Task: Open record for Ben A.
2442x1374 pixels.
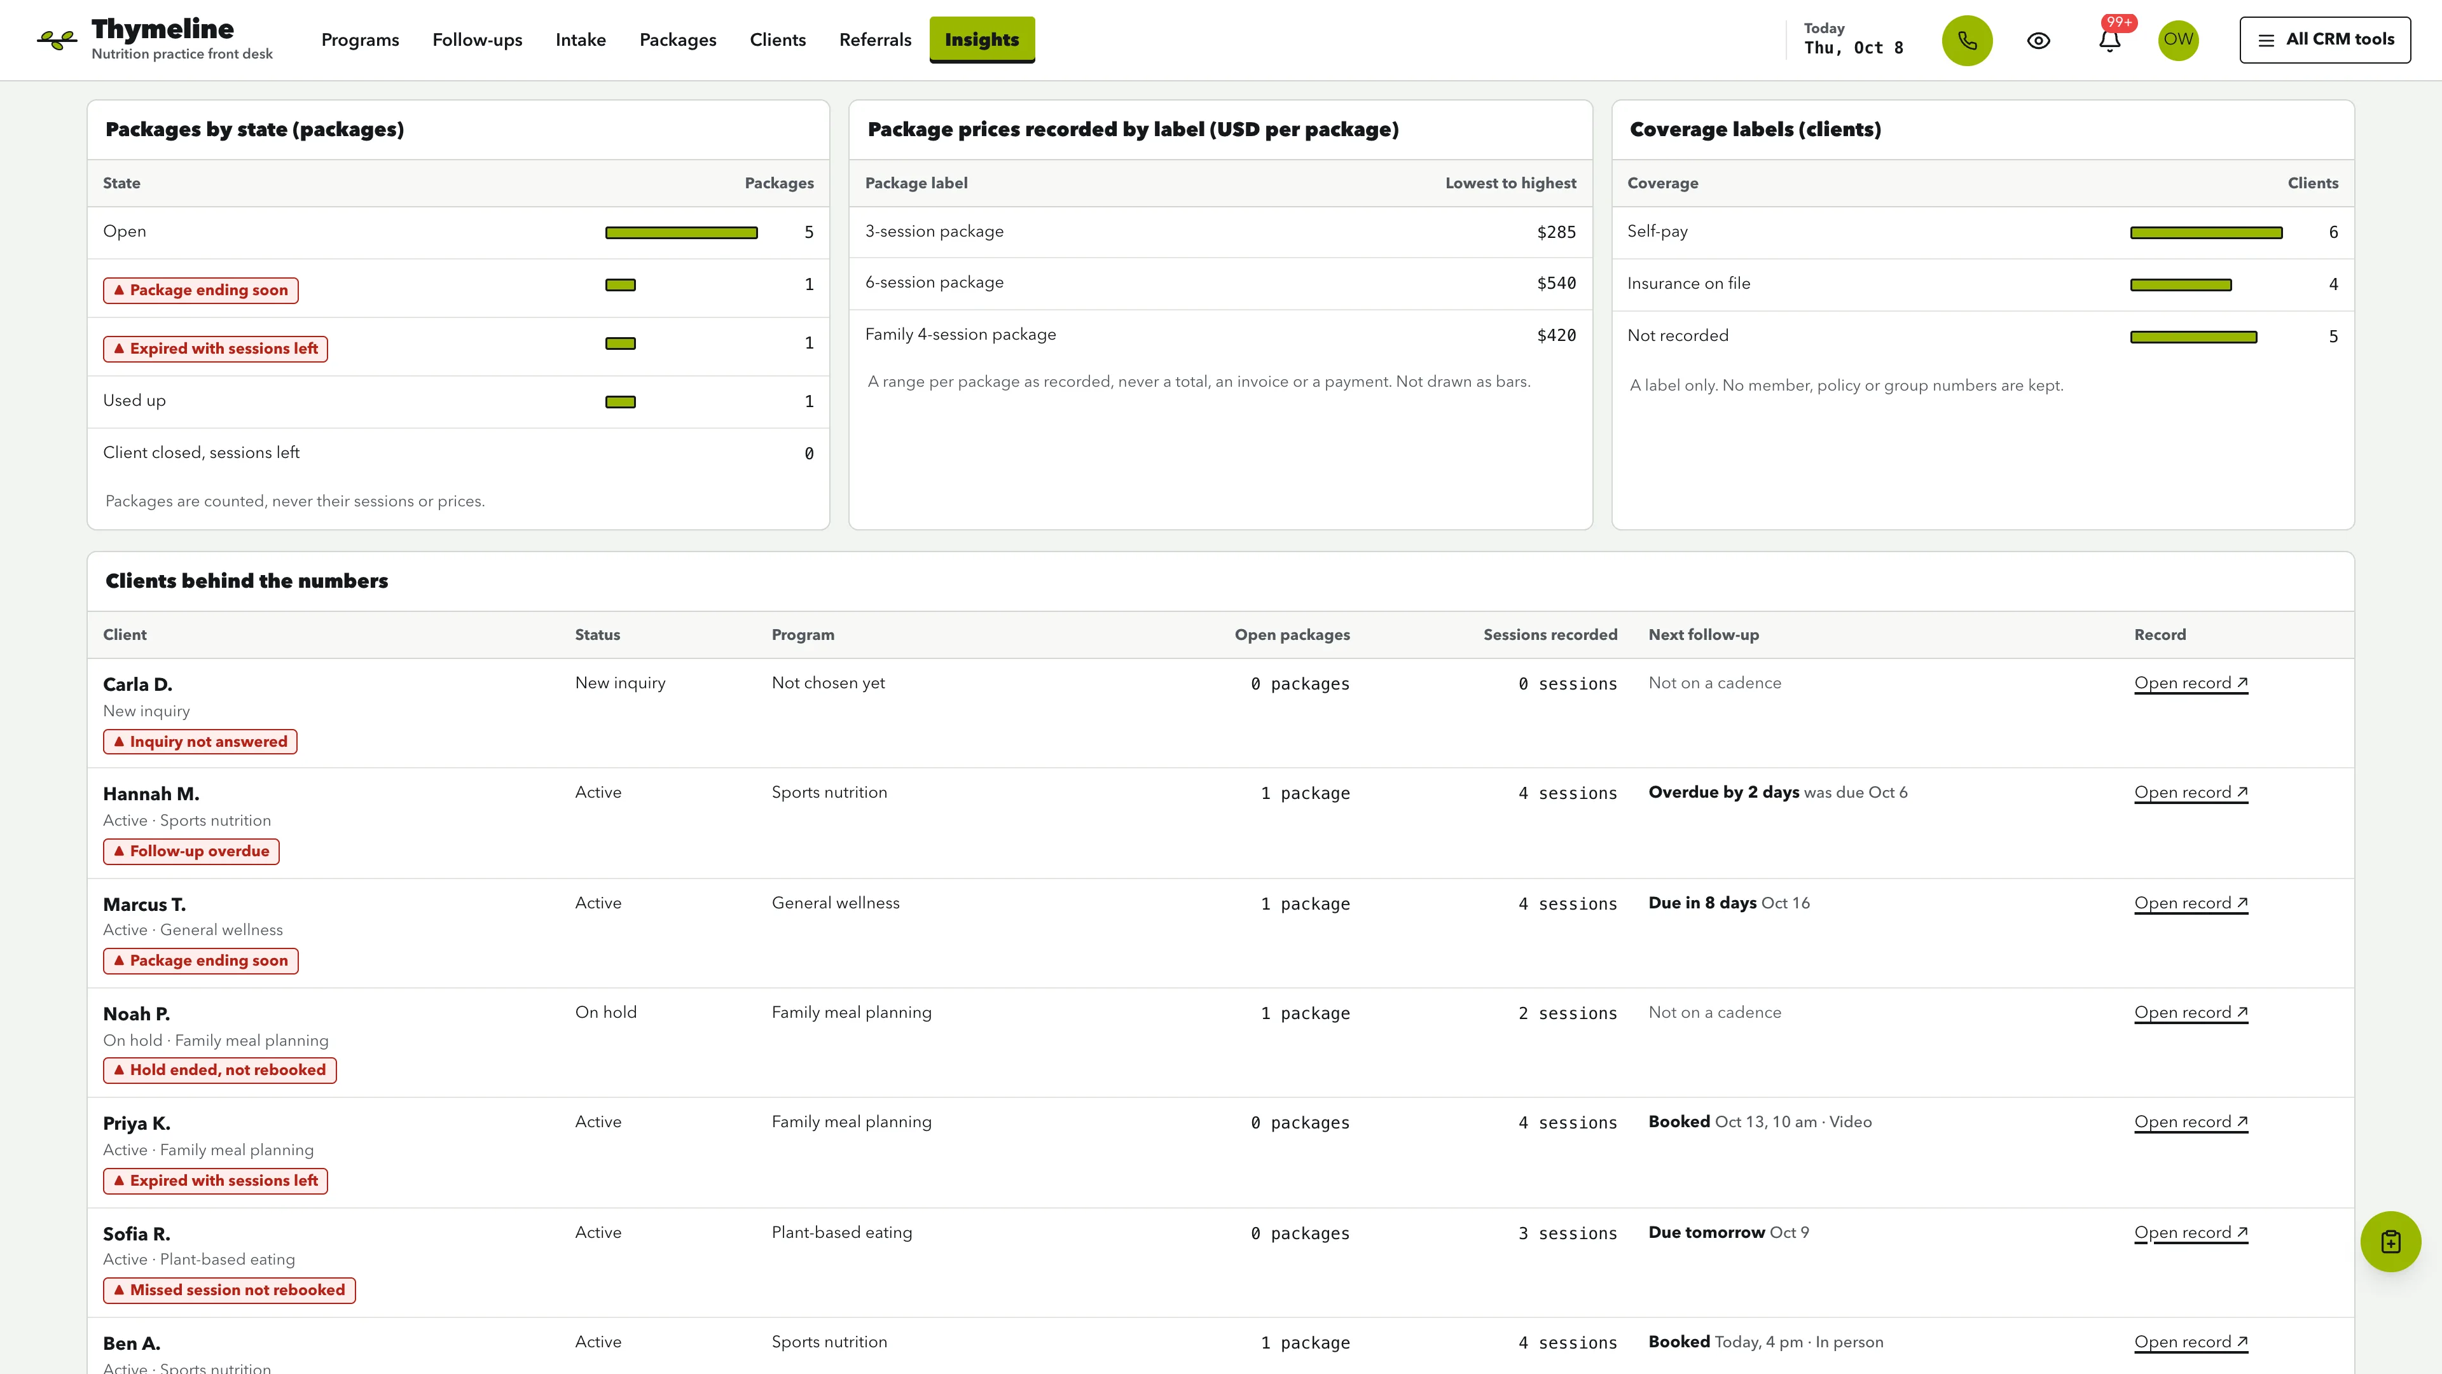Action: click(2191, 1342)
